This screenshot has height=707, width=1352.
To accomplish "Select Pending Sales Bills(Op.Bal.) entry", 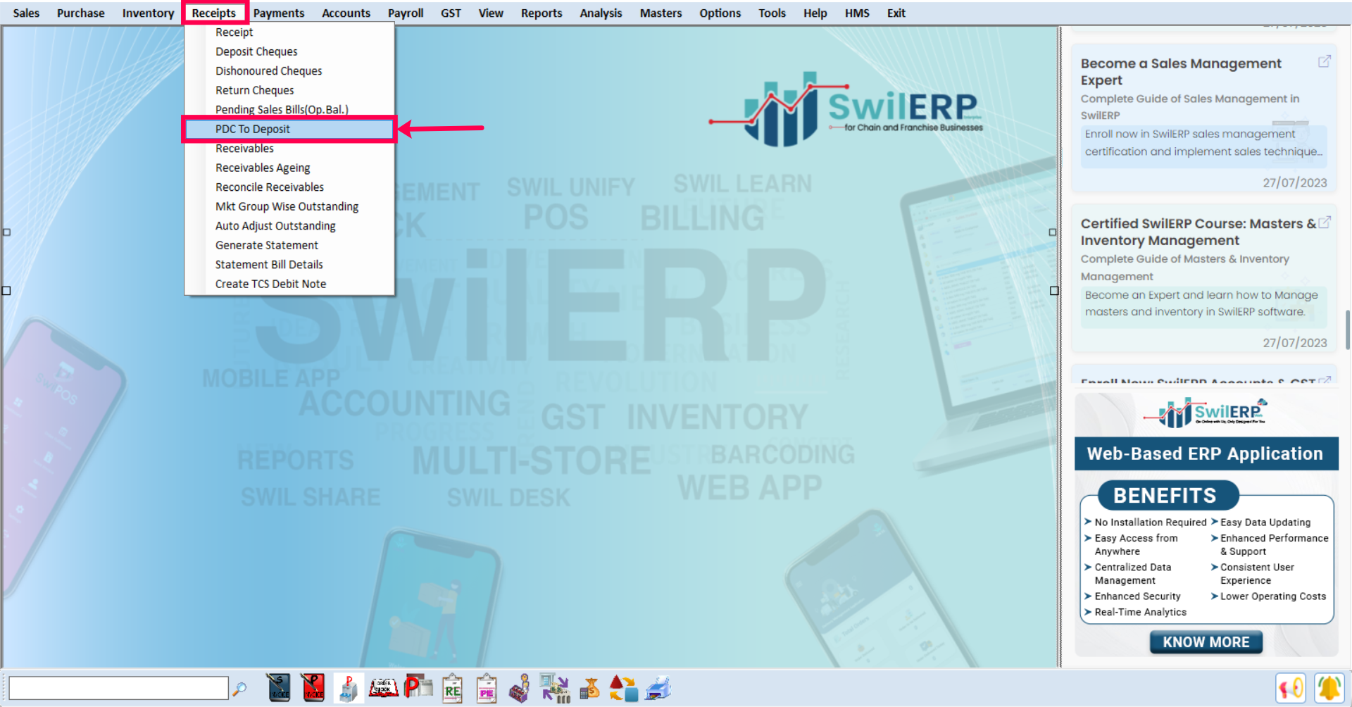I will (289, 109).
